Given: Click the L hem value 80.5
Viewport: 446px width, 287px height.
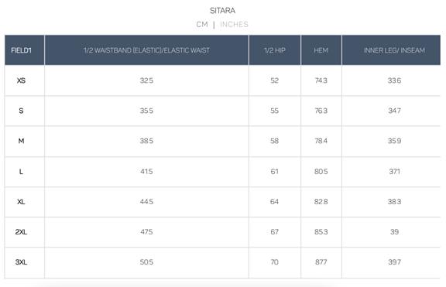Looking at the screenshot, I should click(x=321, y=172).
